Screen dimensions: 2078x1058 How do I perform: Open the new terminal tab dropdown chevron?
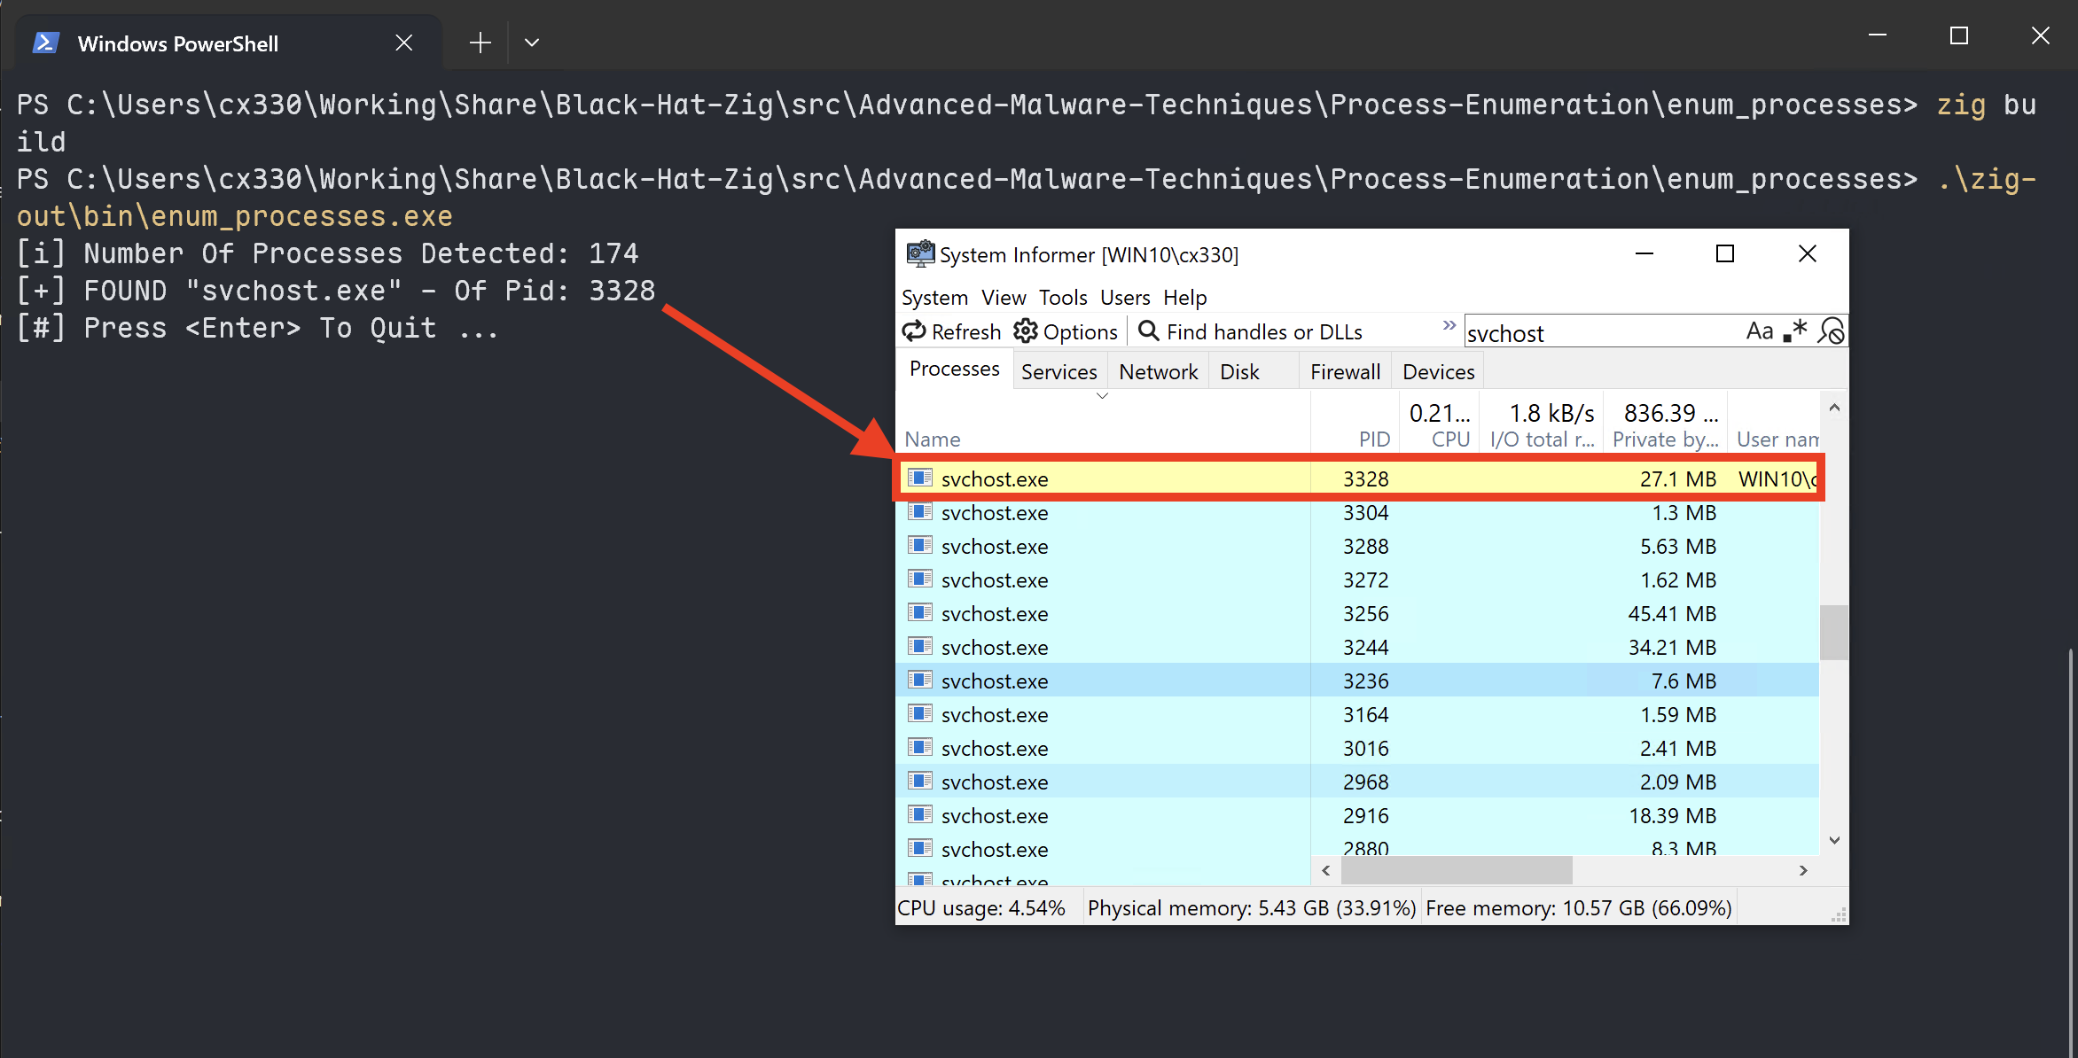coord(532,43)
